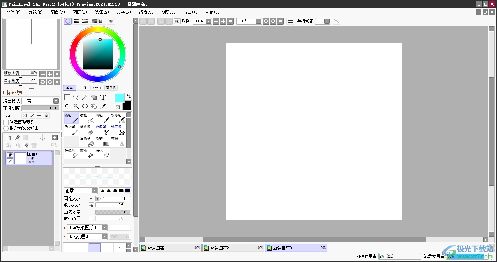This screenshot has height=262, width=497.
Task: Toggle the swatches panel button
Action: [102, 21]
